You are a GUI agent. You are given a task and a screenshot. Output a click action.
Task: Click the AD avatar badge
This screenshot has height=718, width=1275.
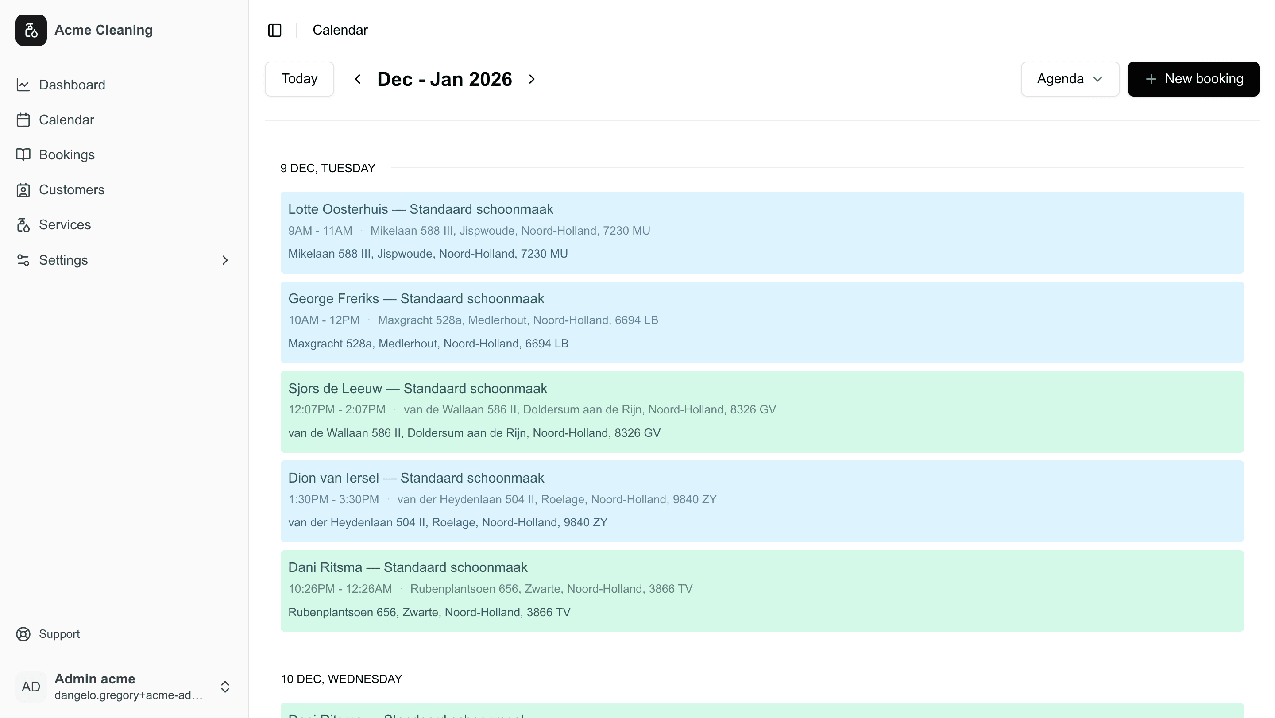tap(31, 686)
